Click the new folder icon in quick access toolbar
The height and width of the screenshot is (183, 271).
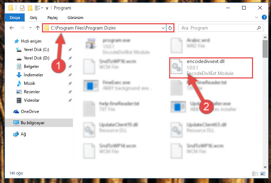[x=30, y=8]
